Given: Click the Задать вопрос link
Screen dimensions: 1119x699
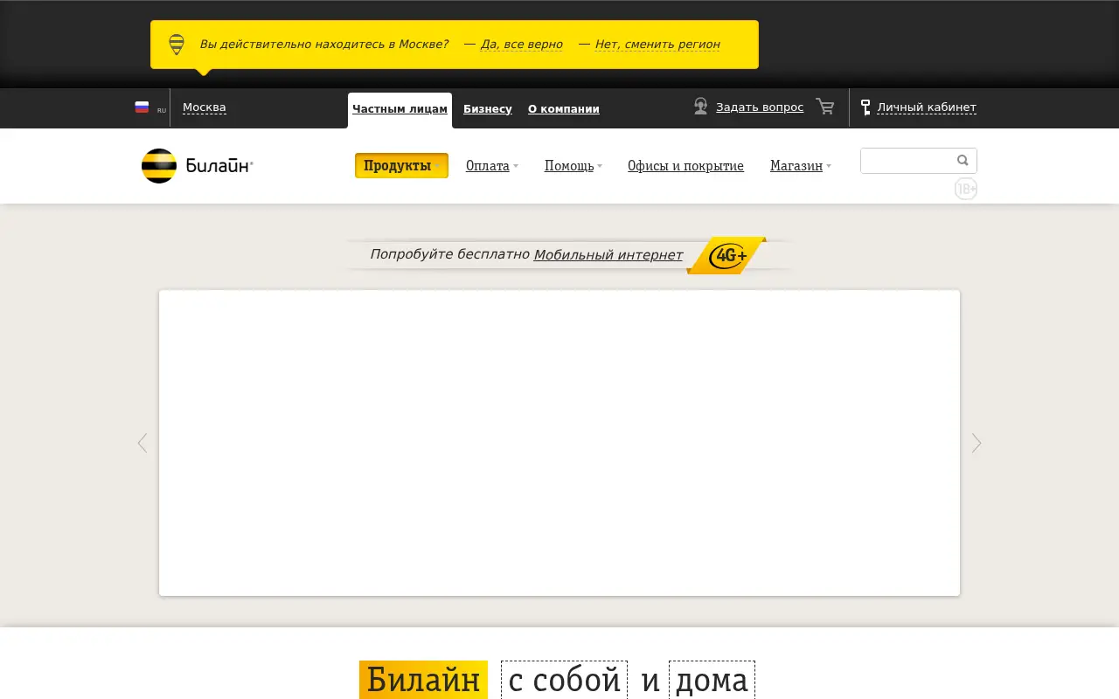Looking at the screenshot, I should [760, 107].
